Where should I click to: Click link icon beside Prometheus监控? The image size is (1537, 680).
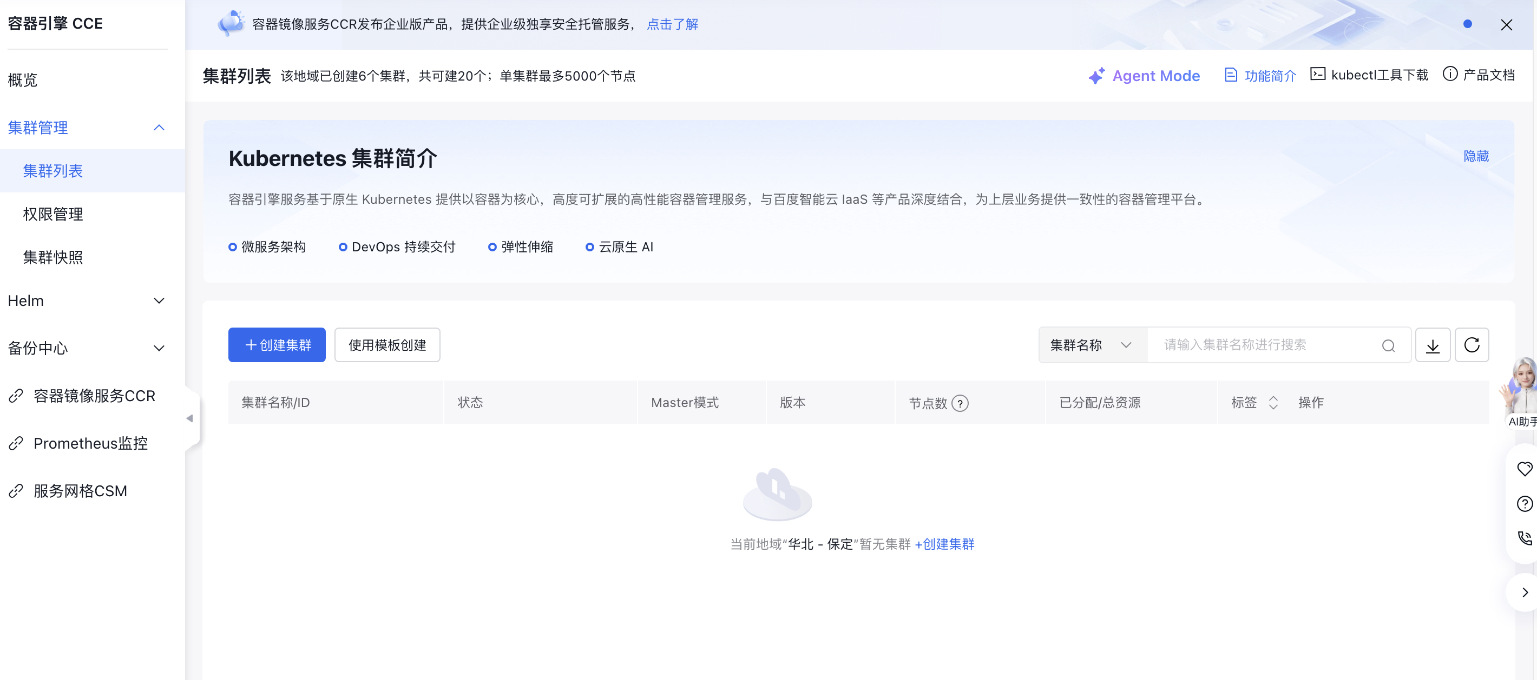pos(16,443)
